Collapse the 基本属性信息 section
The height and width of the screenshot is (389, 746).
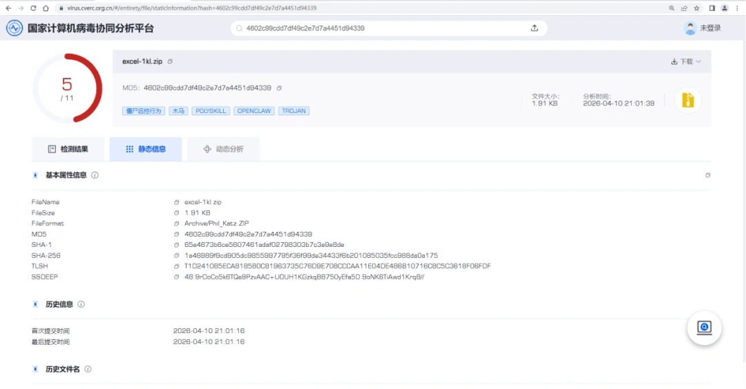(x=35, y=175)
